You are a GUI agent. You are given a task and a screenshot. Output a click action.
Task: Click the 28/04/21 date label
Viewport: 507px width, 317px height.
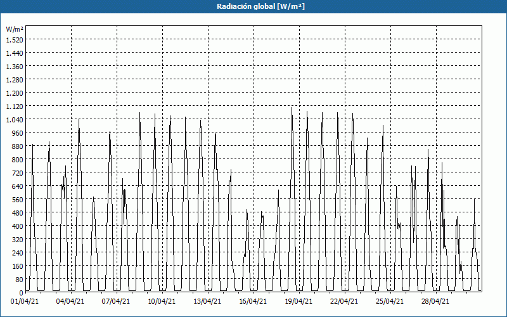(x=435, y=302)
